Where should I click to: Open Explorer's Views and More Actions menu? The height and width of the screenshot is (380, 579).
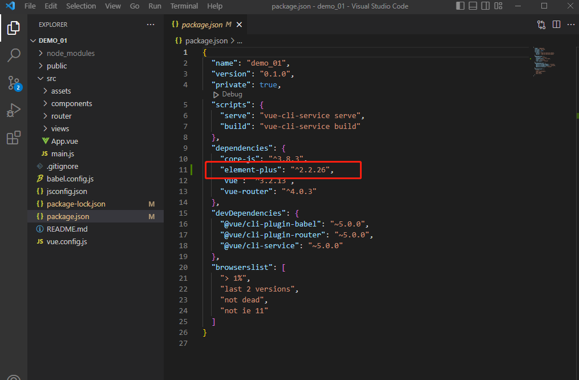coord(151,25)
